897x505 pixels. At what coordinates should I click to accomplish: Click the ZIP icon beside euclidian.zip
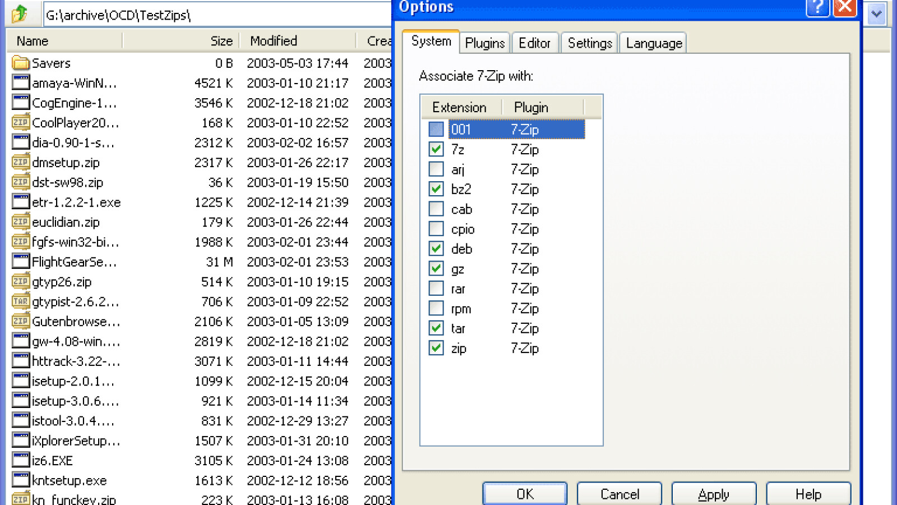pos(20,222)
